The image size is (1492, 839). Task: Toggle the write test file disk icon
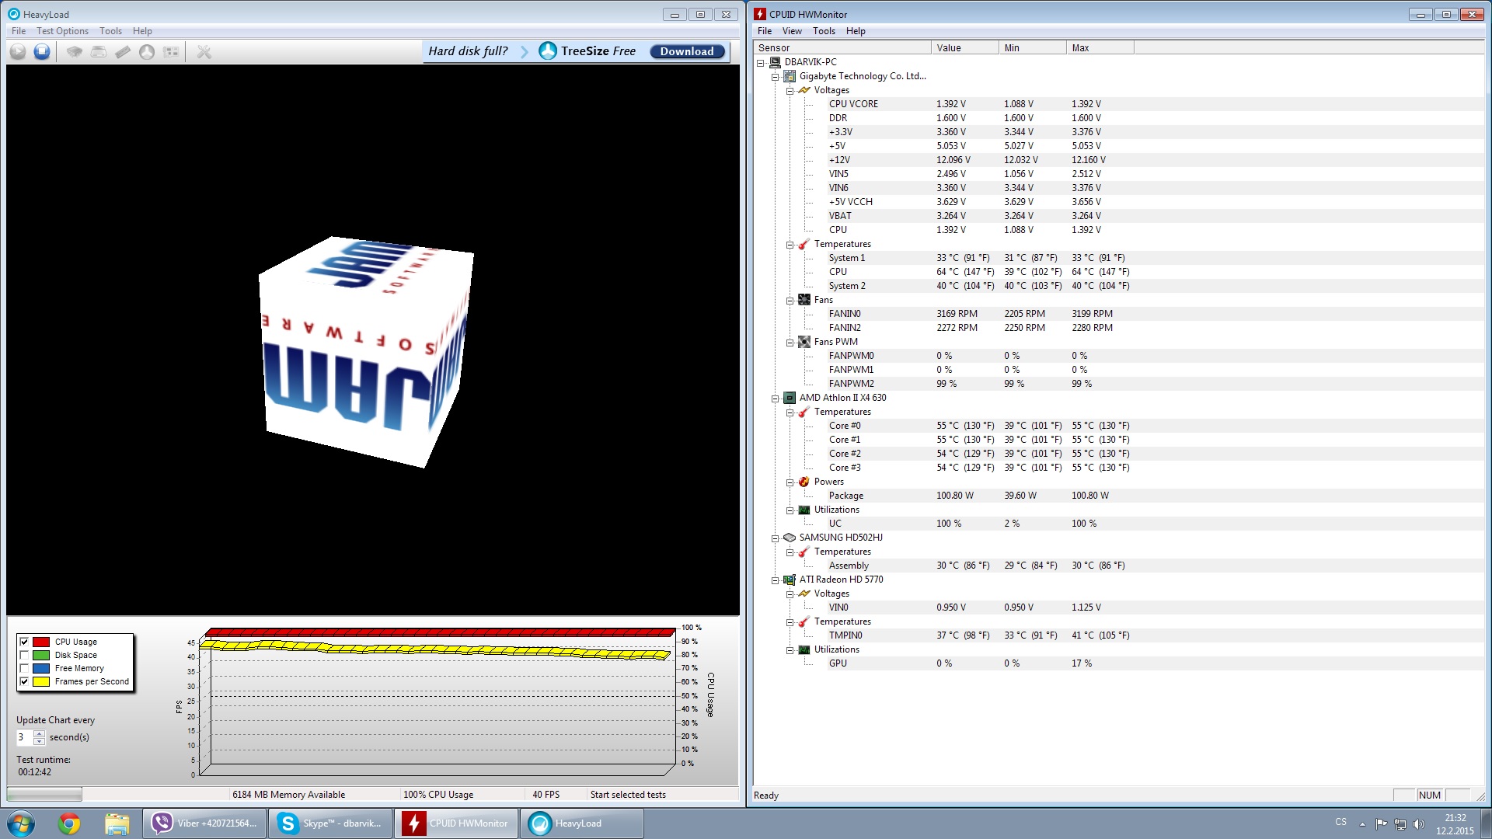(99, 51)
